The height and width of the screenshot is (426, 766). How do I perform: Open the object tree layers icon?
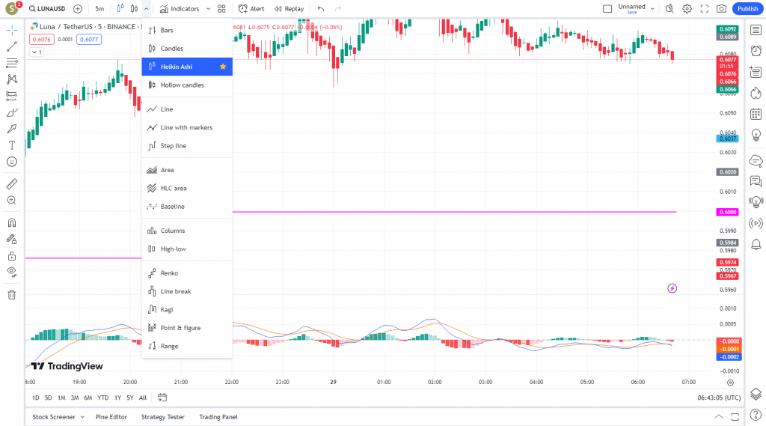pyautogui.click(x=756, y=394)
